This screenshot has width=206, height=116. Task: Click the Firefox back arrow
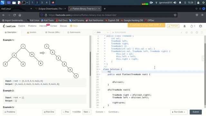pyautogui.click(x=4, y=15)
